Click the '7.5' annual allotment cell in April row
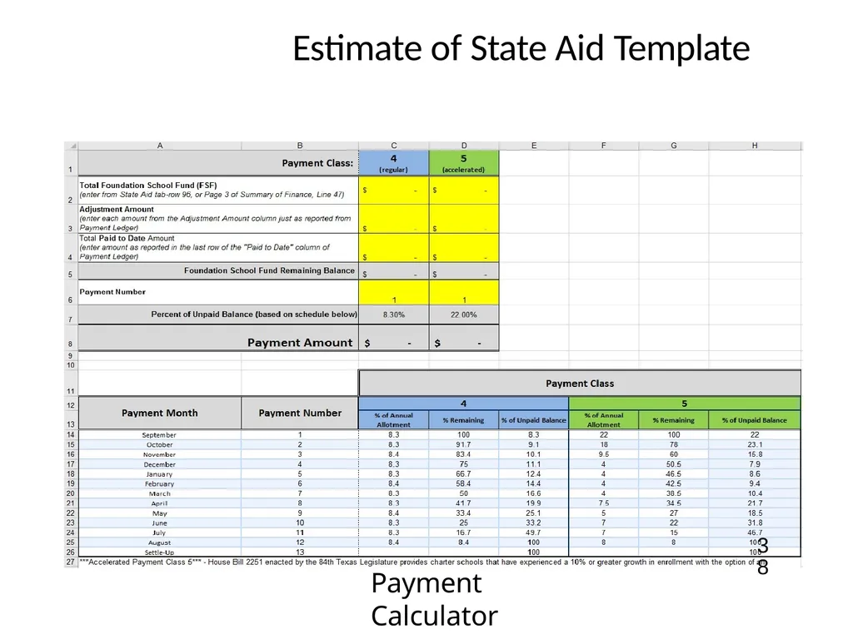853x639 pixels. pyautogui.click(x=604, y=503)
